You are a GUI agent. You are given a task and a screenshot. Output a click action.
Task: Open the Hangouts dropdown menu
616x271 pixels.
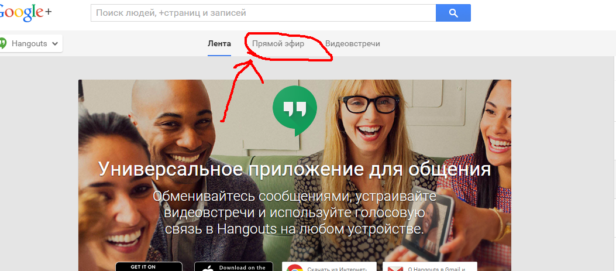pyautogui.click(x=30, y=43)
